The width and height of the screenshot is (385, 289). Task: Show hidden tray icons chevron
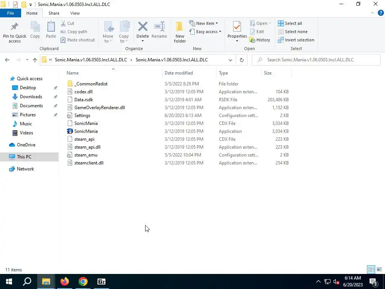318,281
